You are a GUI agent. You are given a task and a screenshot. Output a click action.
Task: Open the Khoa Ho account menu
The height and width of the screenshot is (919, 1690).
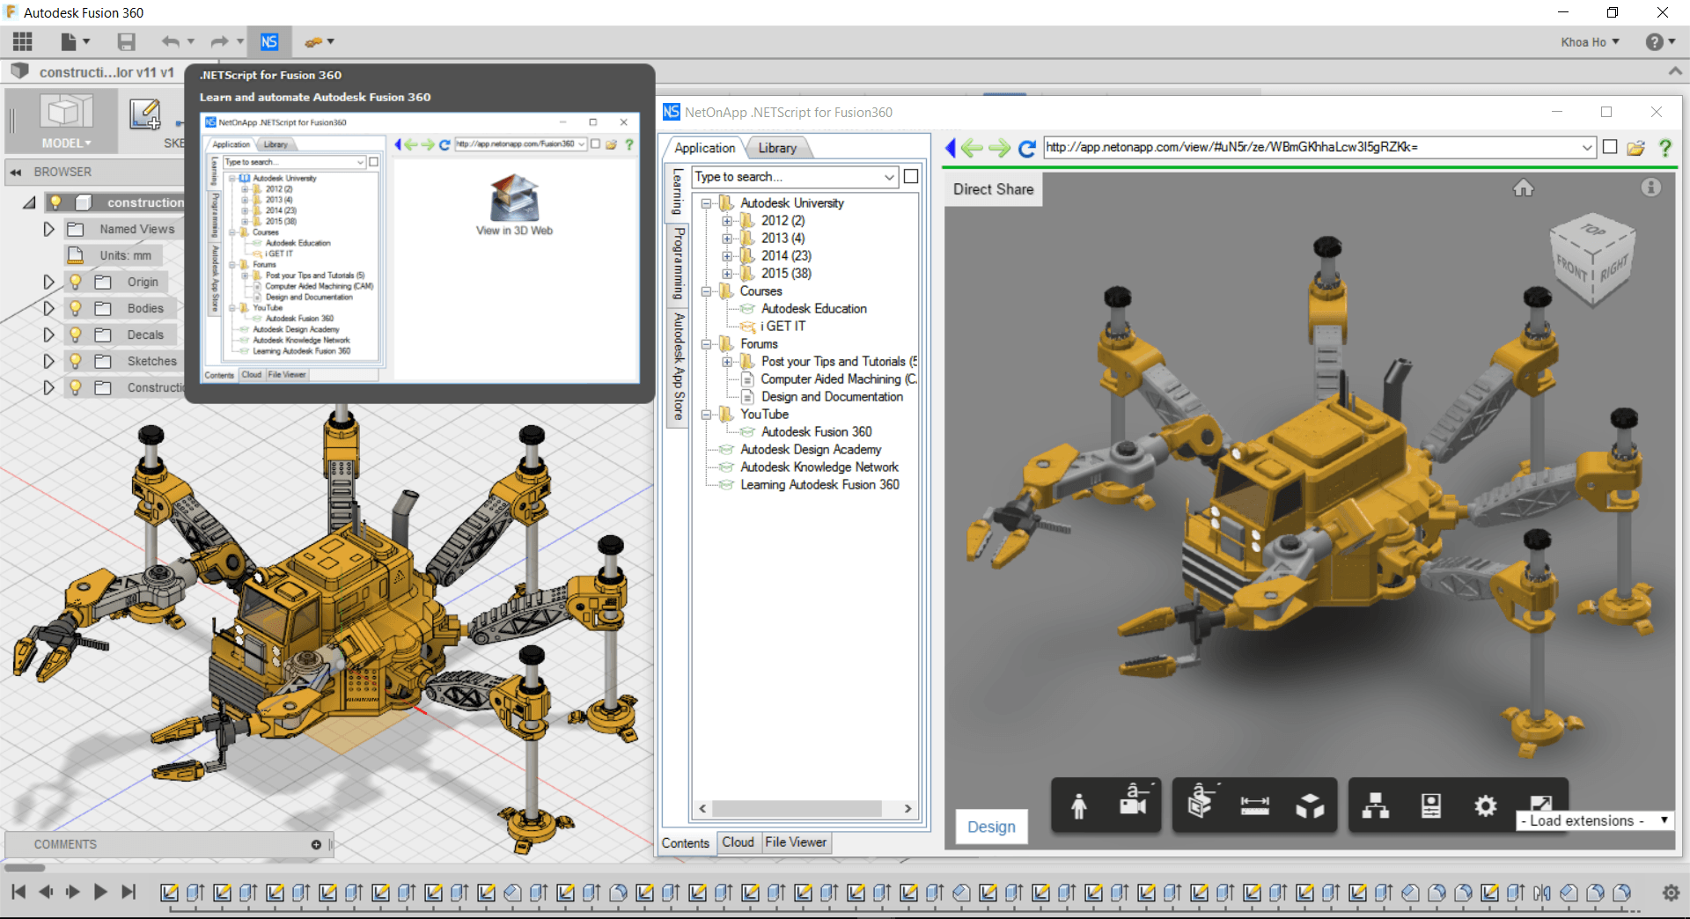[1590, 42]
